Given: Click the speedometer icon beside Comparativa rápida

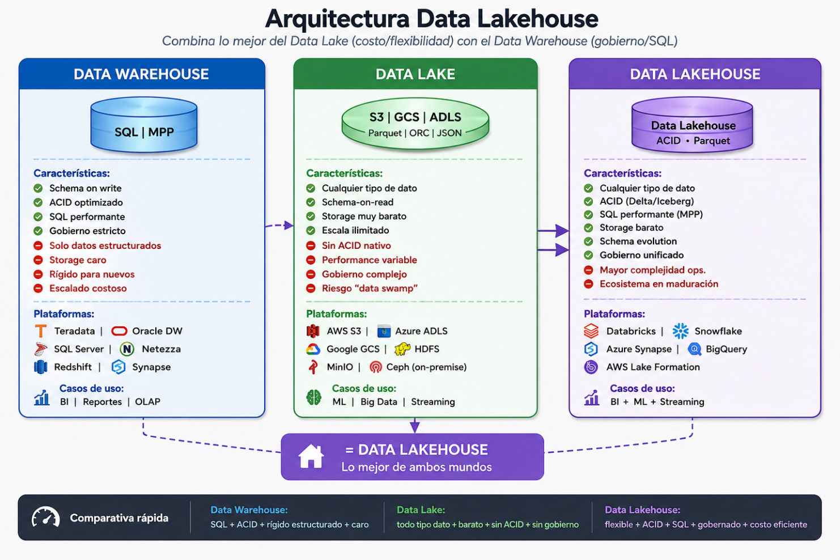Looking at the screenshot, I should point(46,517).
